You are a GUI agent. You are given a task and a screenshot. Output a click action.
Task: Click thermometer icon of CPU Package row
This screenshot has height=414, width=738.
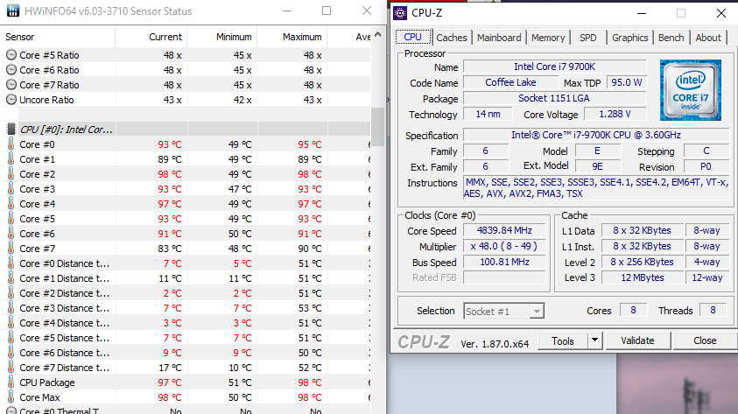click(x=11, y=382)
